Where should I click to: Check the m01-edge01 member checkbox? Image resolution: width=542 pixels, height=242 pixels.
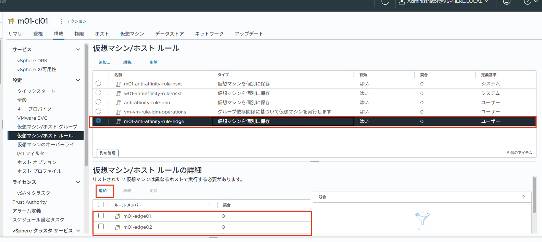coord(101,215)
